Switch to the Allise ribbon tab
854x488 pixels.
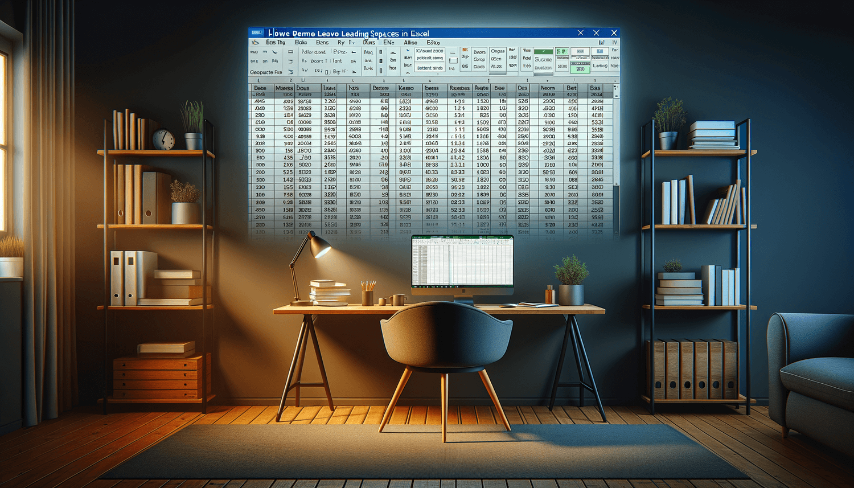point(410,42)
